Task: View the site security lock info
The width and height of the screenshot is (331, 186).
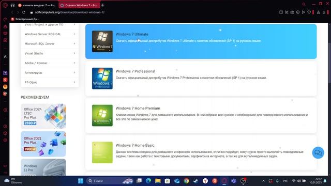Action: point(32,12)
